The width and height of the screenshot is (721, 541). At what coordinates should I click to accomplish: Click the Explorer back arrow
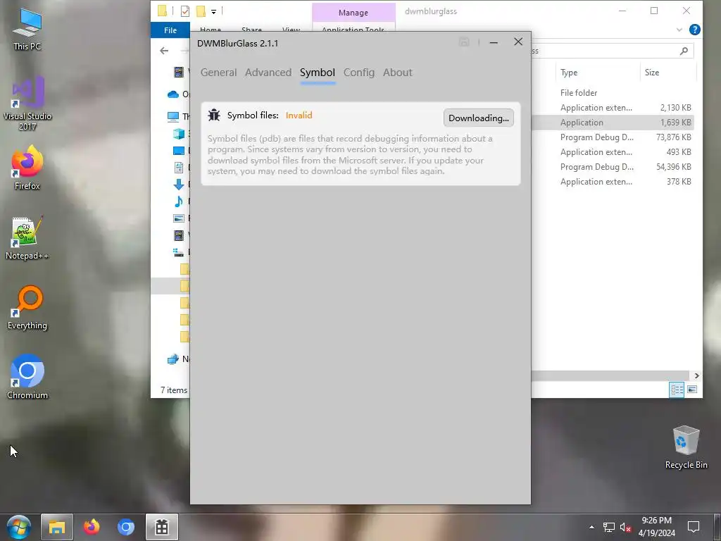tap(164, 51)
